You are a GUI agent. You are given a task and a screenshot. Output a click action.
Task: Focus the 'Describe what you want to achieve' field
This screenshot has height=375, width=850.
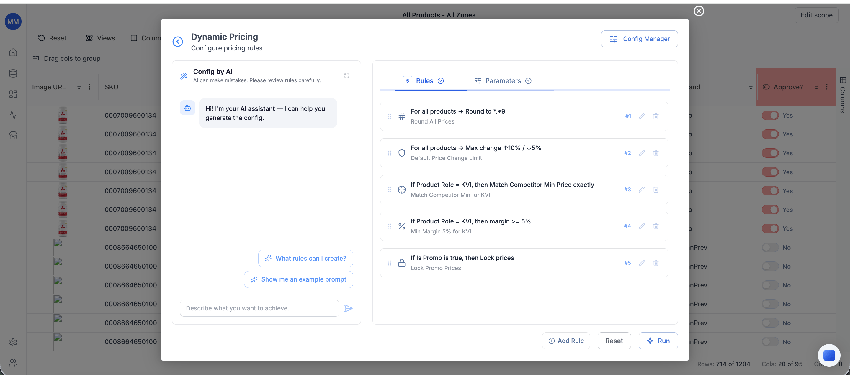(259, 308)
